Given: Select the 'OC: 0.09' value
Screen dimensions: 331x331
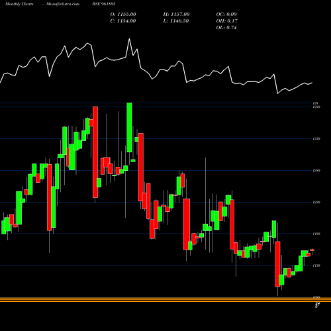Looking at the screenshot, I should click(226, 15).
